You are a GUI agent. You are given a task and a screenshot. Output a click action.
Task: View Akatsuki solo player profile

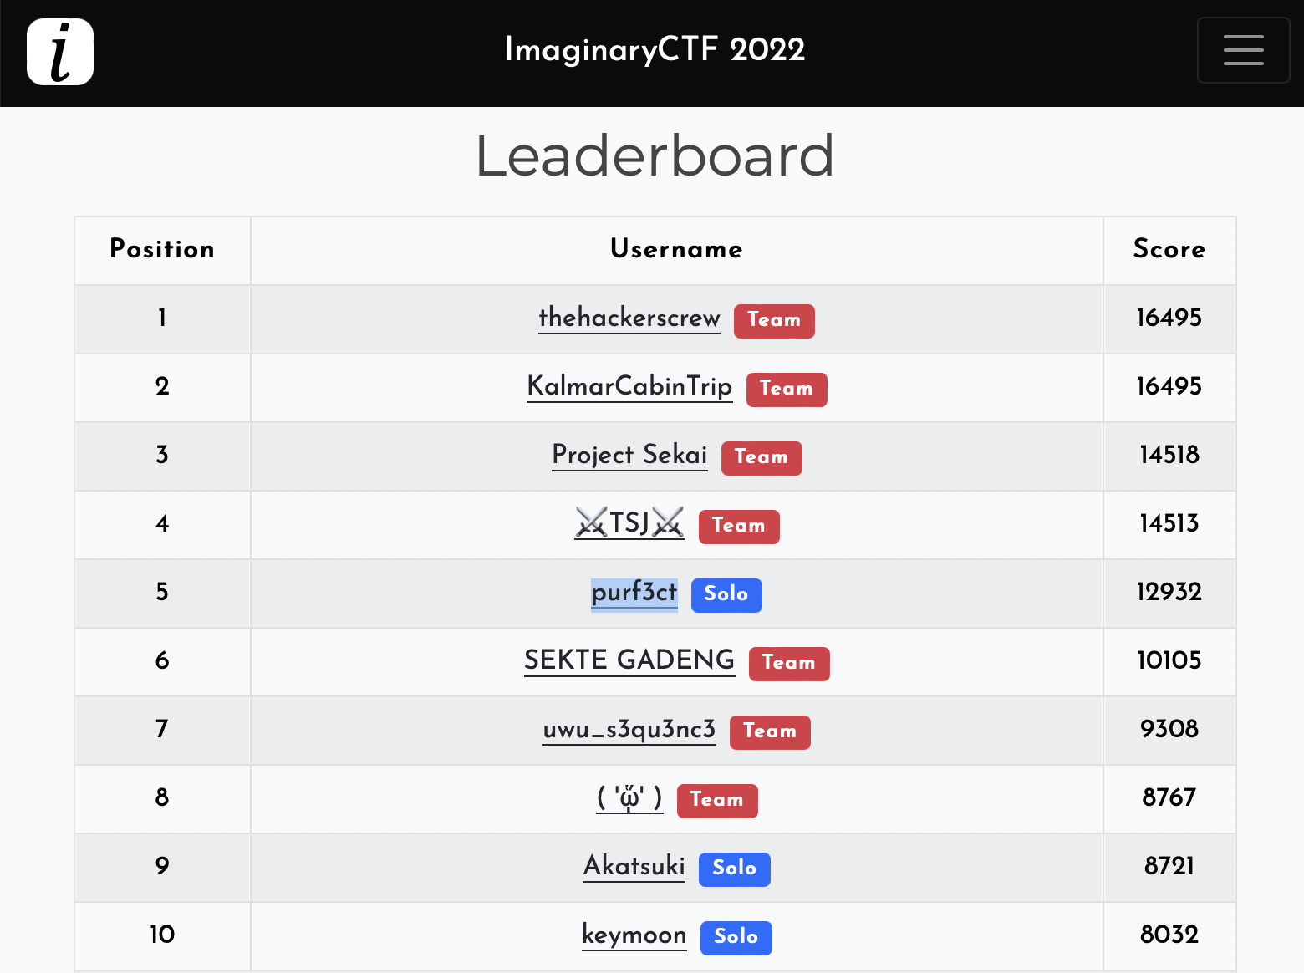click(634, 866)
